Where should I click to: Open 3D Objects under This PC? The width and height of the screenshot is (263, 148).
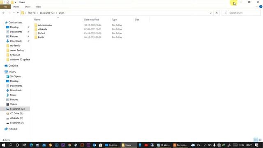[x=16, y=76]
